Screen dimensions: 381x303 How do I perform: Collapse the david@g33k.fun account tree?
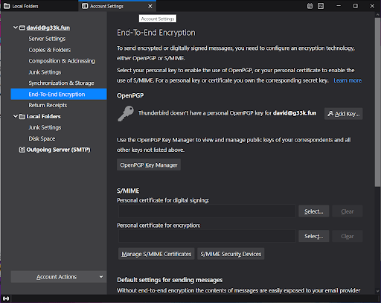tap(16, 28)
